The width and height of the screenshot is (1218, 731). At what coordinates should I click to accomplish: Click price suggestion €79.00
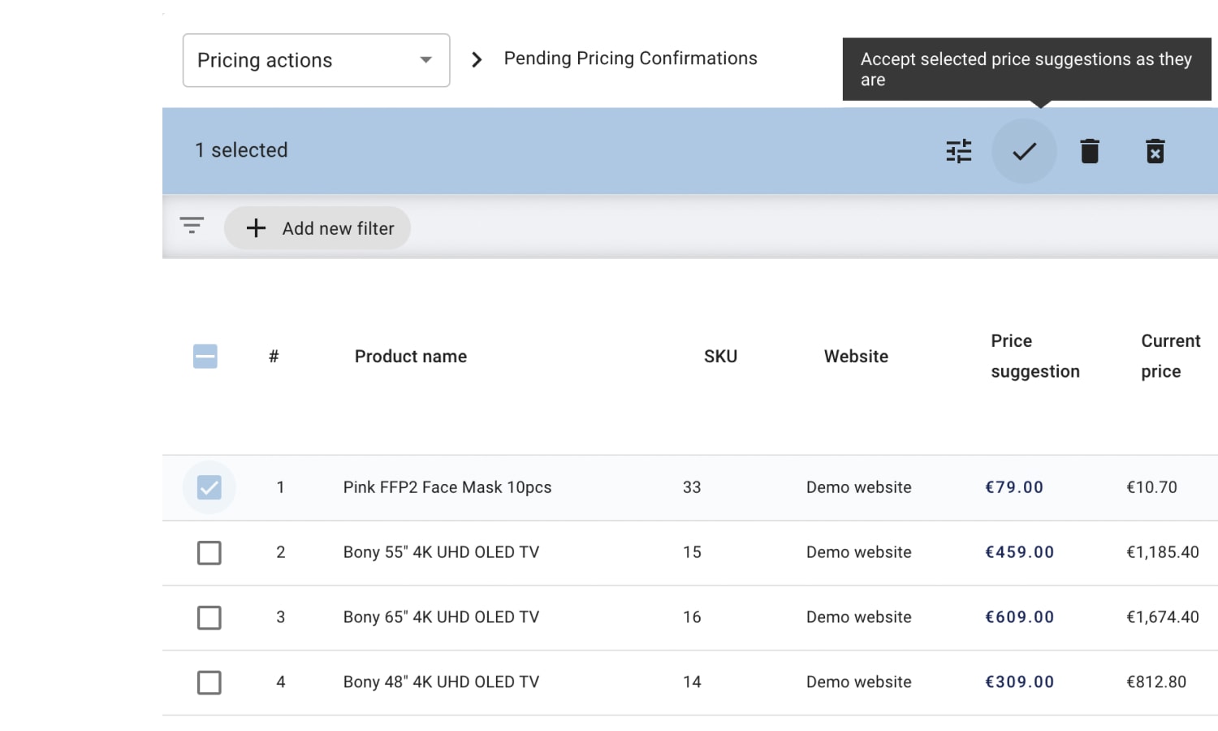click(x=1014, y=487)
